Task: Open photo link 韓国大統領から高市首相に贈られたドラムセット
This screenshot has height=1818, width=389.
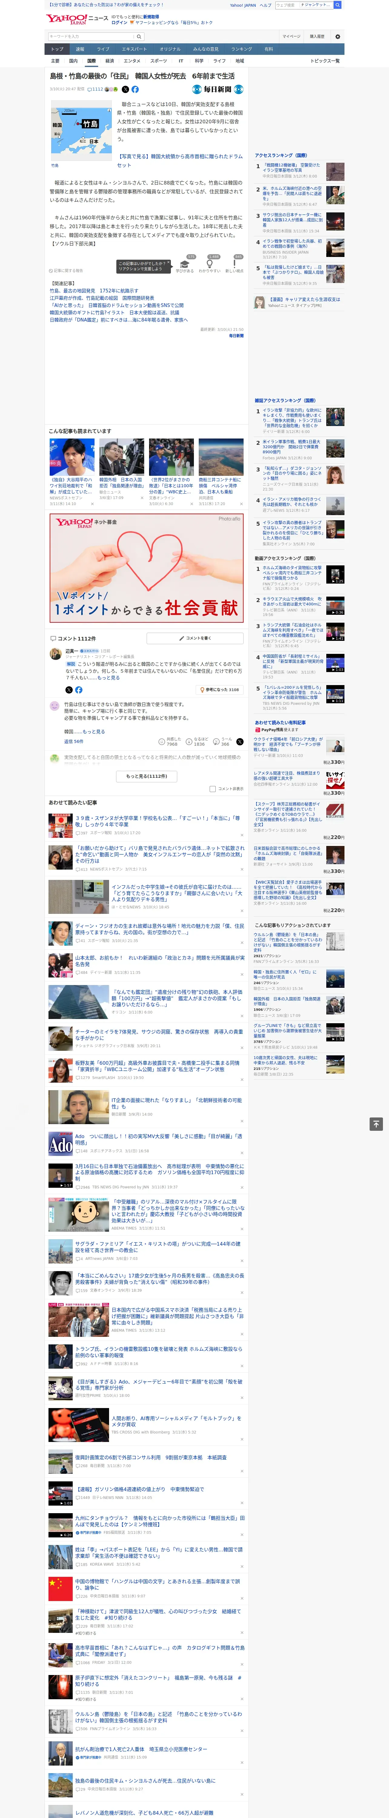Action: 179,161
